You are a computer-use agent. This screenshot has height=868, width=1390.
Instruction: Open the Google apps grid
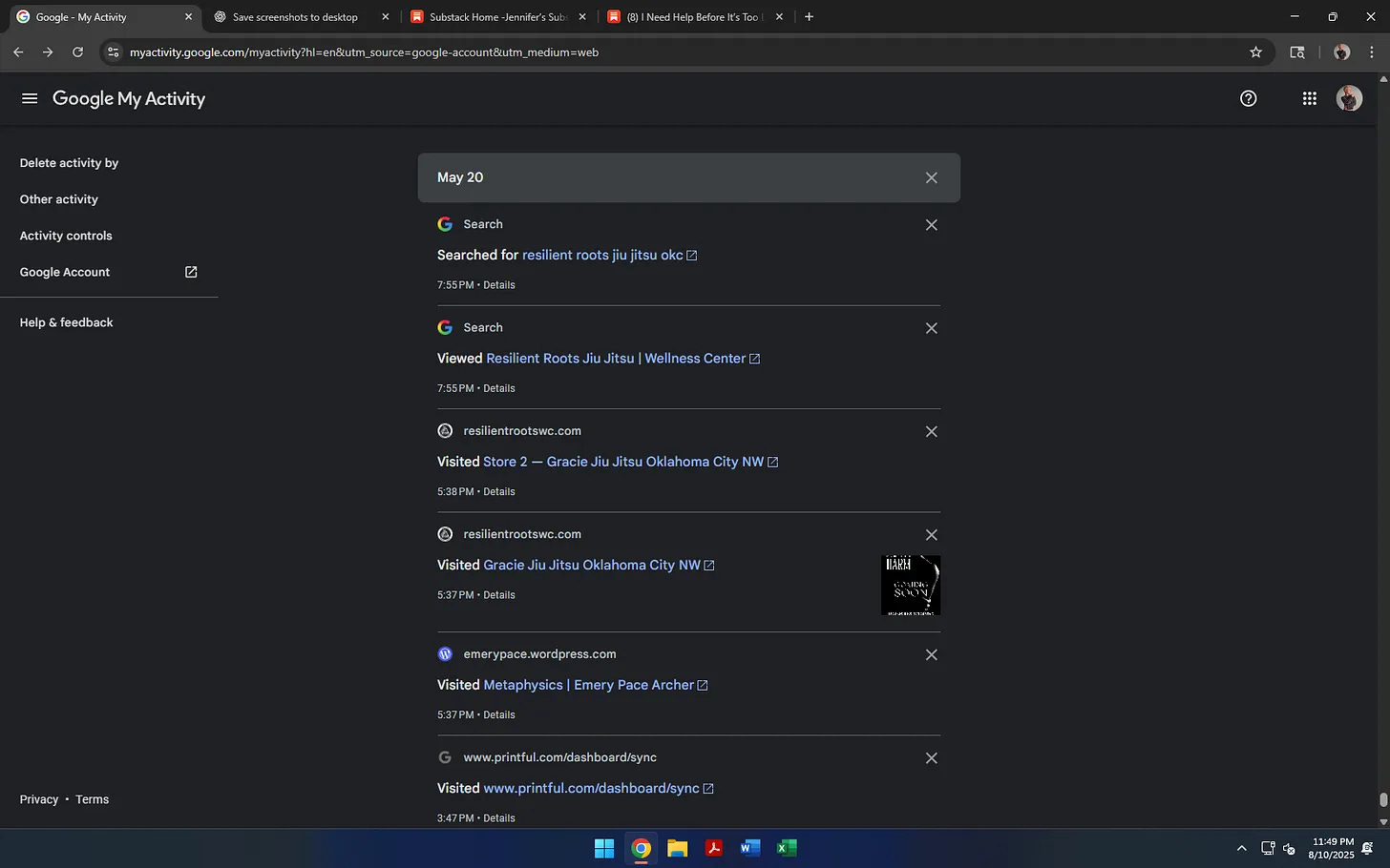[1310, 98]
